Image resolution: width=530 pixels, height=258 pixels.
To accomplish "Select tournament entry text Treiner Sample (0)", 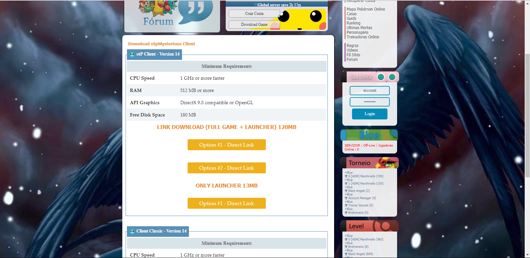I will pyautogui.click(x=361, y=205).
